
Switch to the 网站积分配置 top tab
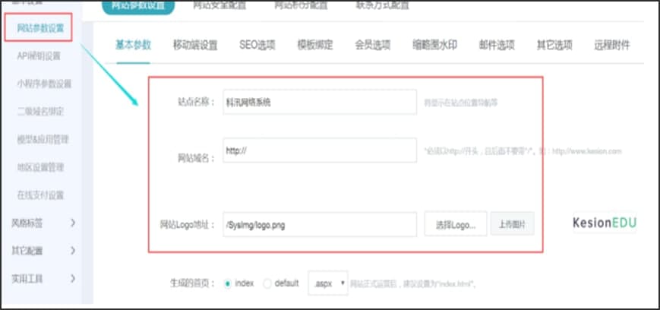tap(301, 6)
